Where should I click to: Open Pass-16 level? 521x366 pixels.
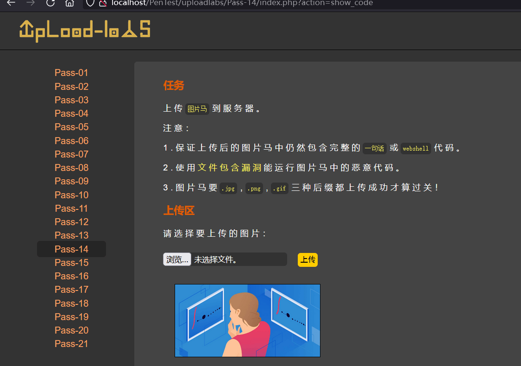pyautogui.click(x=71, y=276)
